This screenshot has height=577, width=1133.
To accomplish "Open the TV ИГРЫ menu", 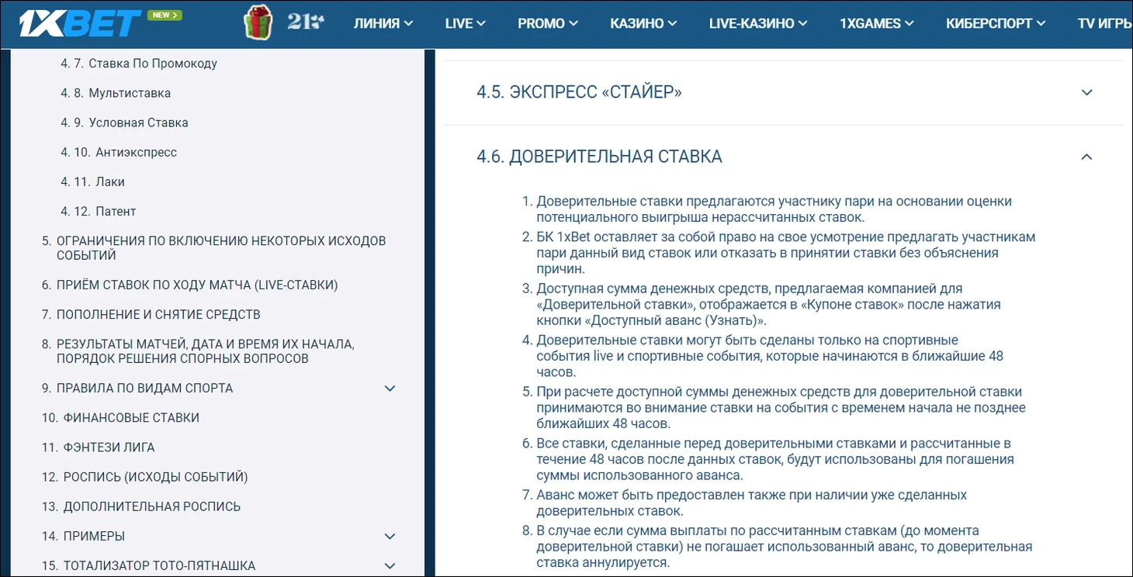I will coord(1105,23).
